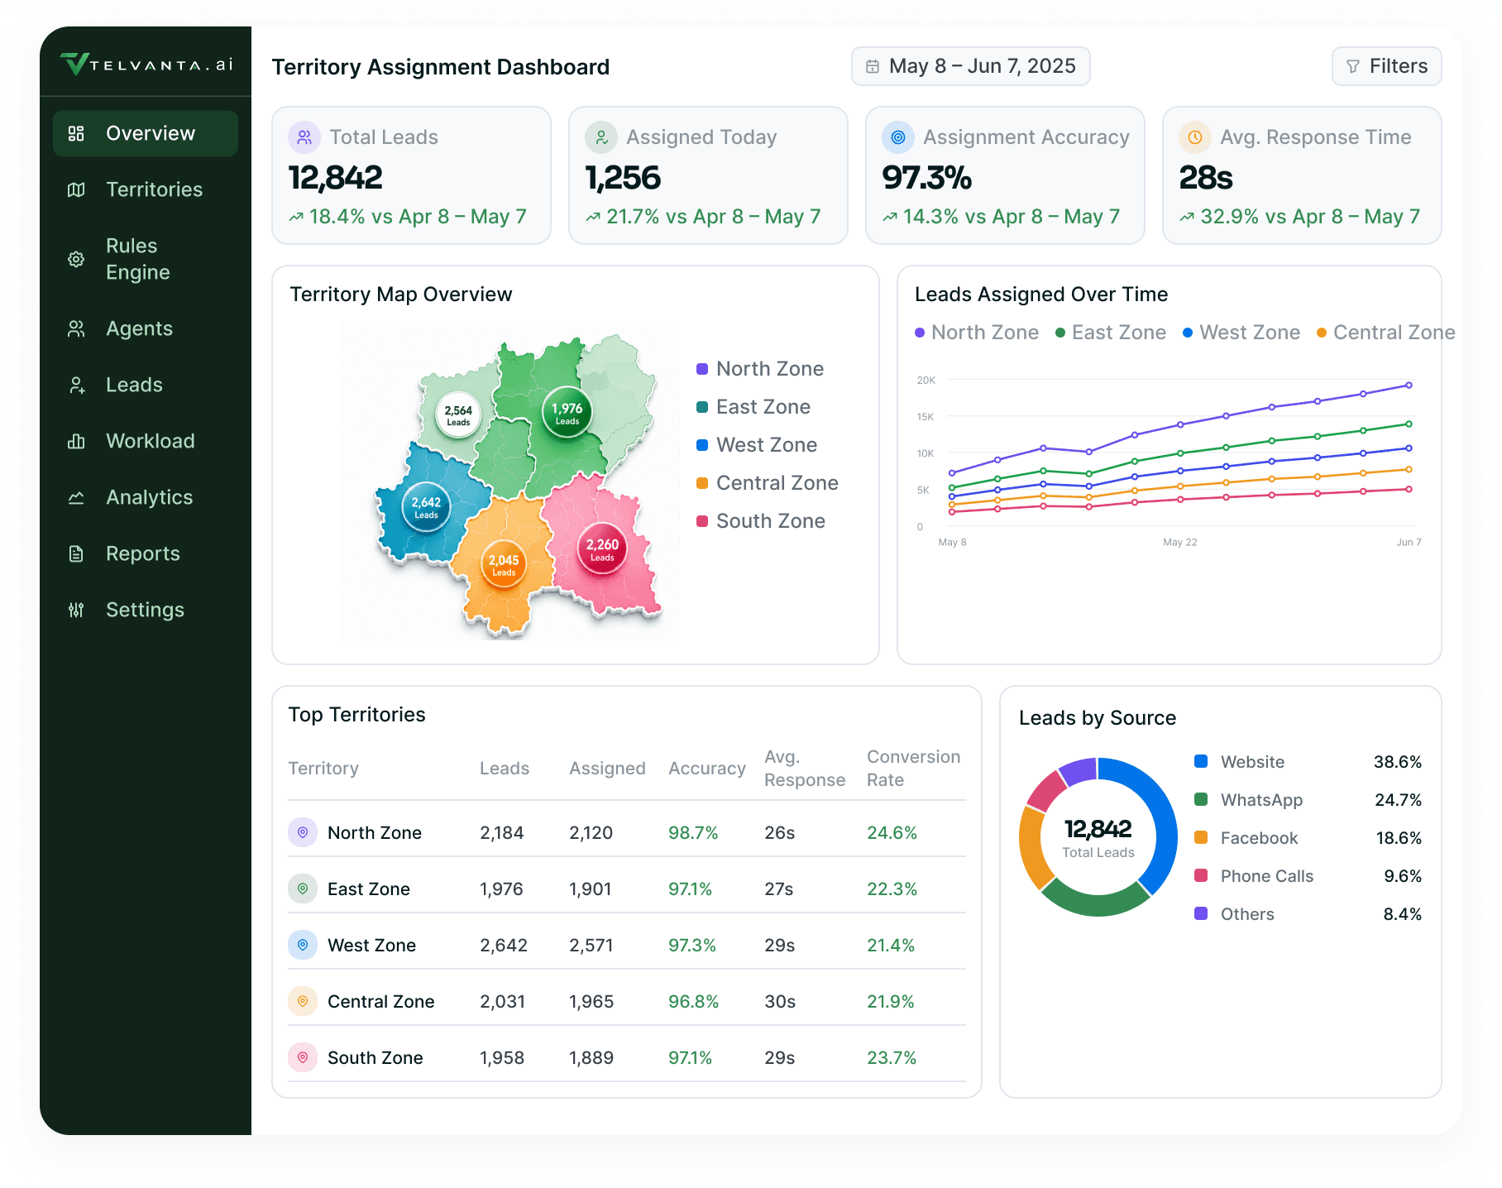1502x1188 pixels.
Task: Click East Zone accuracy value 97.1%
Action: tap(690, 889)
